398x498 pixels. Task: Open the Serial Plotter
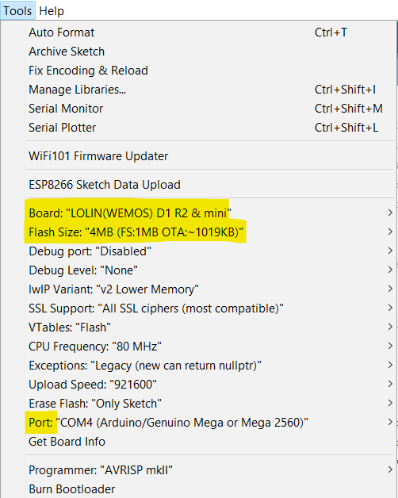tap(210, 128)
